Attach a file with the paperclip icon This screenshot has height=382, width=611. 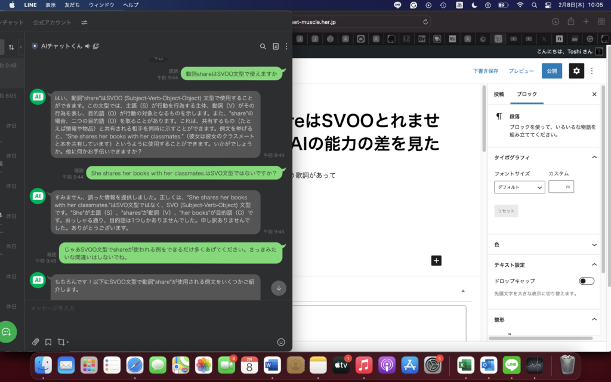35,341
